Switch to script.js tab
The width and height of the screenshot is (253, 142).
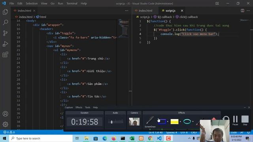pyautogui.click(x=170, y=11)
